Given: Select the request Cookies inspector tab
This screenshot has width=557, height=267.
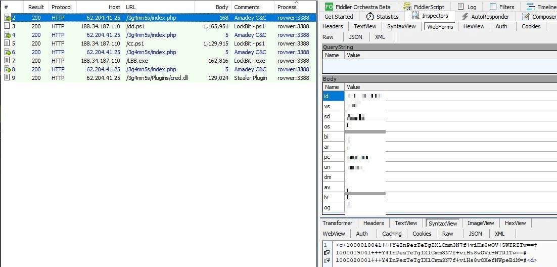Looking at the screenshot, I should [531, 26].
